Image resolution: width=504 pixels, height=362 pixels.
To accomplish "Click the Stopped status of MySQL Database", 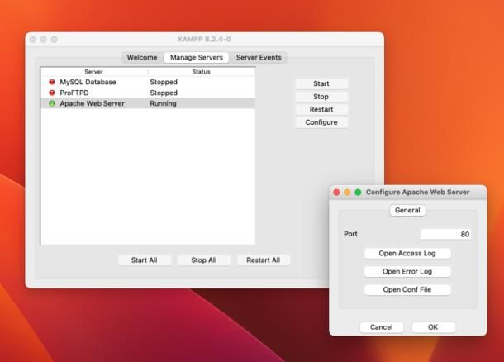I will click(164, 82).
